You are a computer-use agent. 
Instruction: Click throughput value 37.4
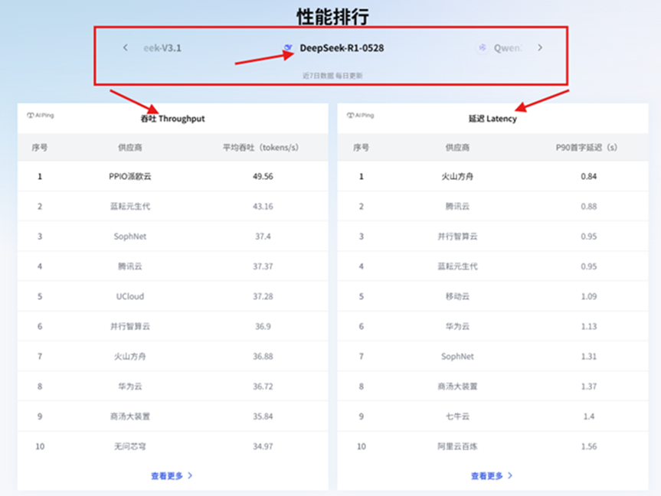coord(263,237)
